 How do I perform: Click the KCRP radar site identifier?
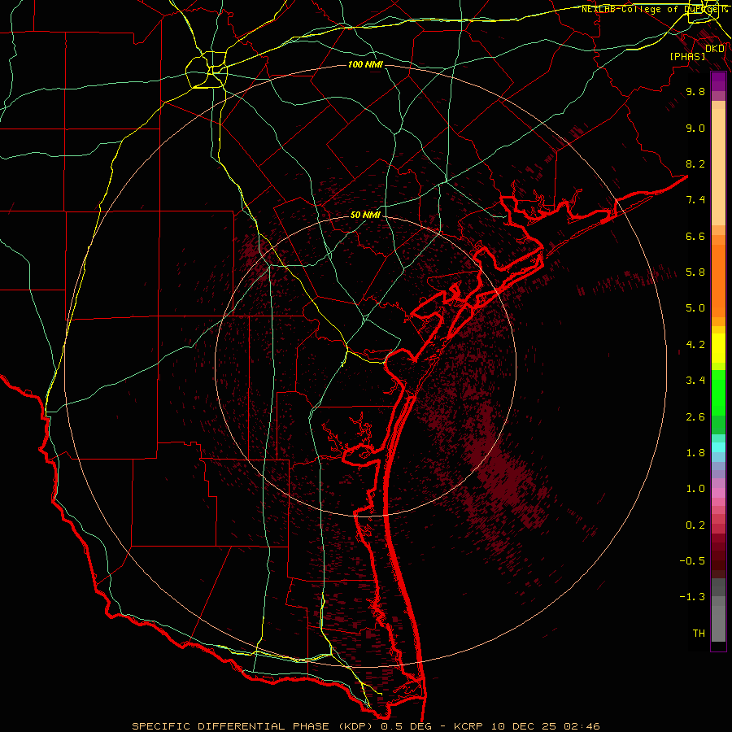pyautogui.click(x=470, y=726)
